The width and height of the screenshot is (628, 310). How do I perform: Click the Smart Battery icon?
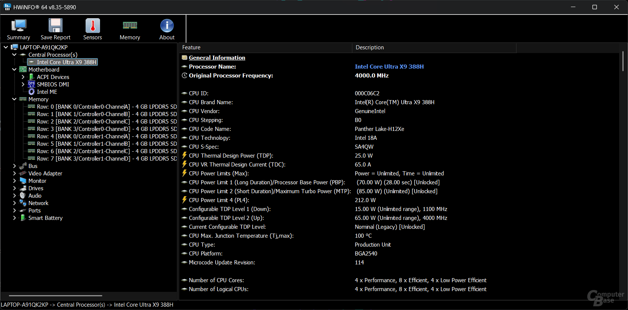23,218
